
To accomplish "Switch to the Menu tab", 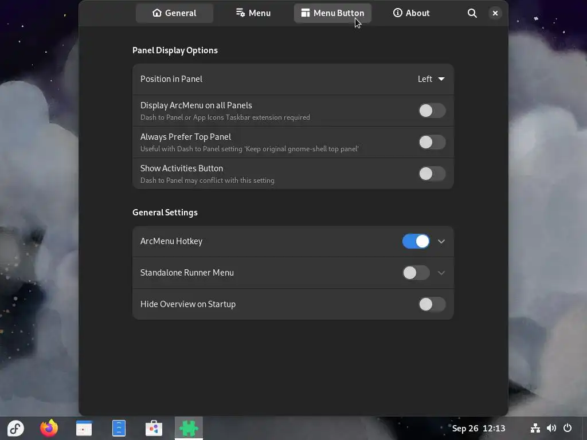I will [253, 13].
